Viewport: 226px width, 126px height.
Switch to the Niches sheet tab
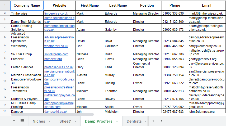click(x=39, y=121)
